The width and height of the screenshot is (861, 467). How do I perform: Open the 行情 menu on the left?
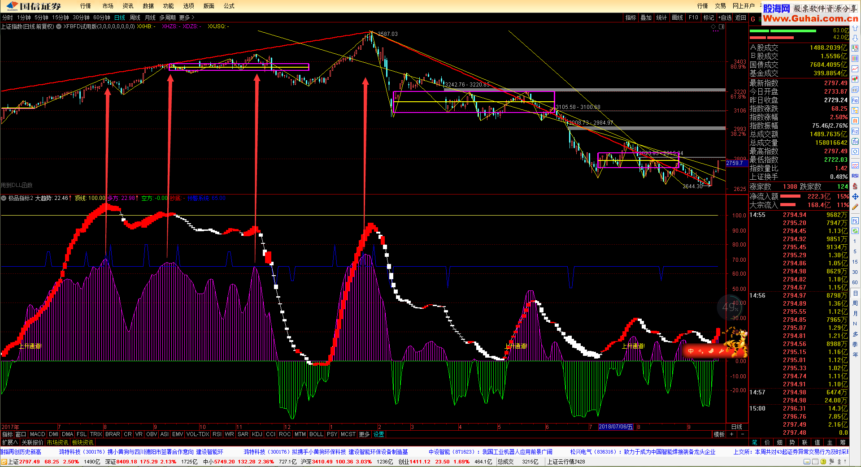(x=85, y=6)
